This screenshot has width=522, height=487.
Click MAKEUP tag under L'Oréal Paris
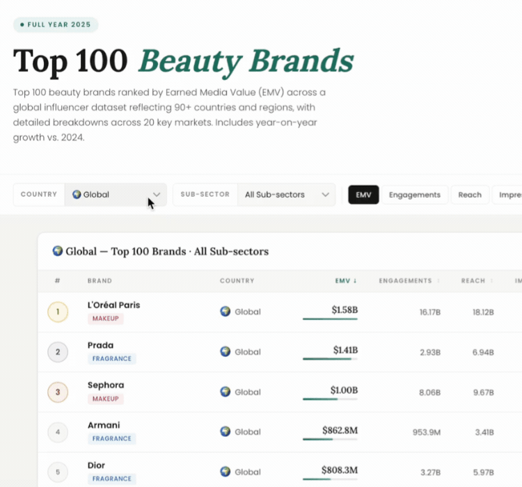tap(106, 319)
